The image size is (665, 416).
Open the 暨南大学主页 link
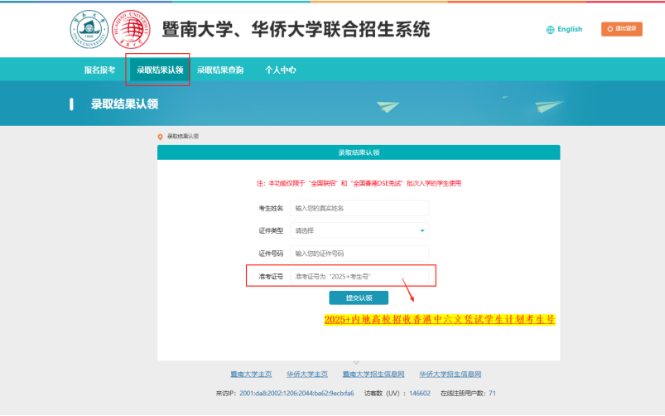251,374
